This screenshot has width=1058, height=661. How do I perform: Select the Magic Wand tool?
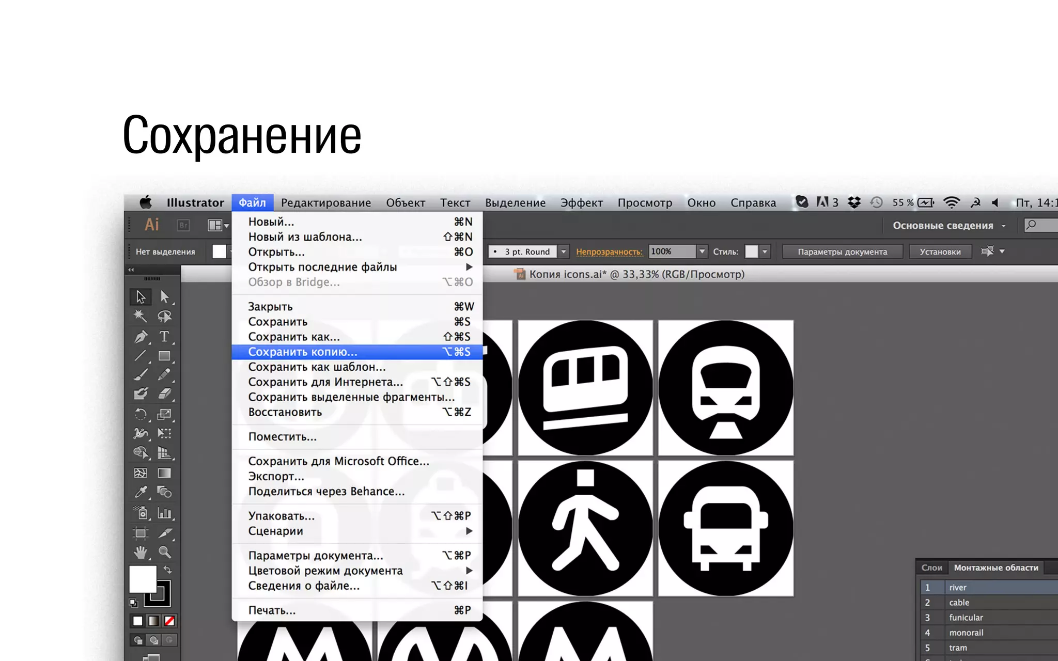pyautogui.click(x=141, y=316)
